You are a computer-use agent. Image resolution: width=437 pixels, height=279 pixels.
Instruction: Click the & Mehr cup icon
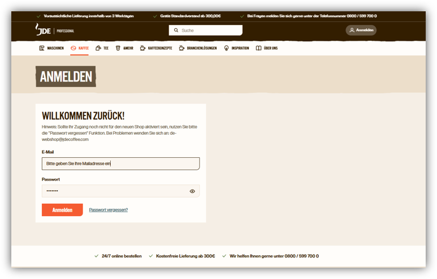118,48
